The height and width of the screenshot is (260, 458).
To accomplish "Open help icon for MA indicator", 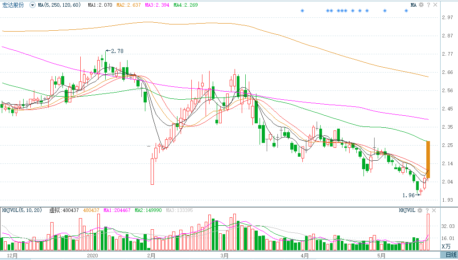I will (x=429, y=4).
